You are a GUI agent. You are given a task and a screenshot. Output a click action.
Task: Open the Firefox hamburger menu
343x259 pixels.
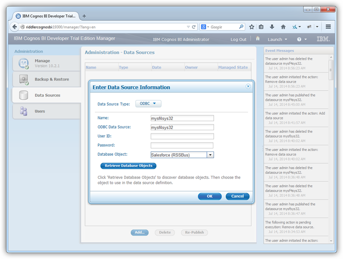328,27
